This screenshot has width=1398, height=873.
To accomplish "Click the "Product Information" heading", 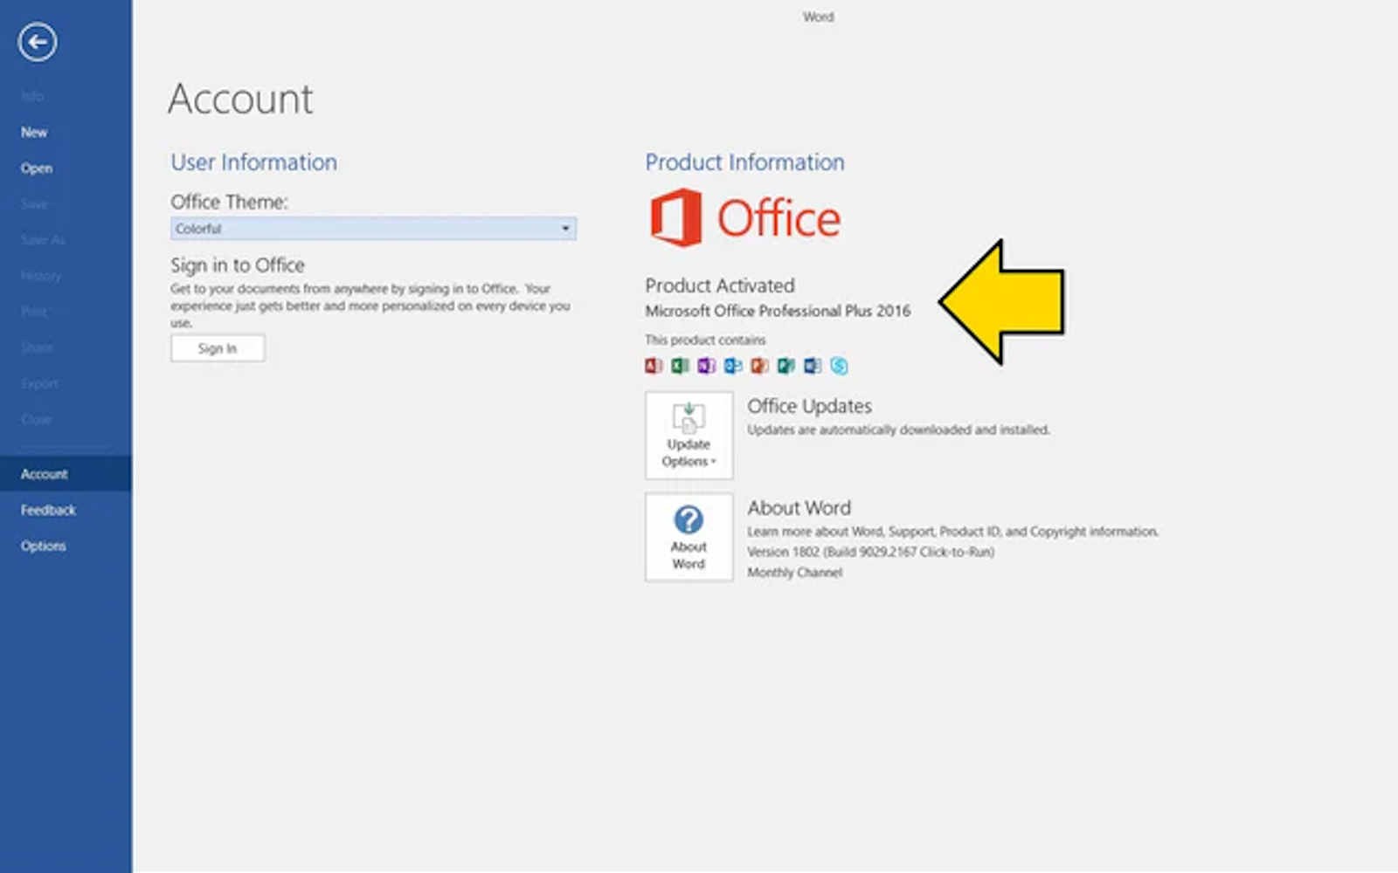I will pos(745,162).
